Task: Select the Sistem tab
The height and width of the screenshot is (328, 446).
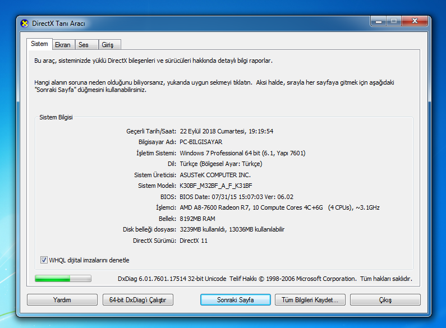Action: click(x=39, y=44)
